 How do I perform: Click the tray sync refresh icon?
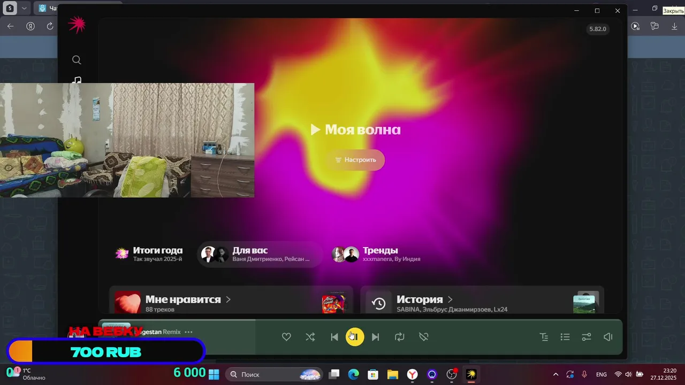[x=570, y=374]
